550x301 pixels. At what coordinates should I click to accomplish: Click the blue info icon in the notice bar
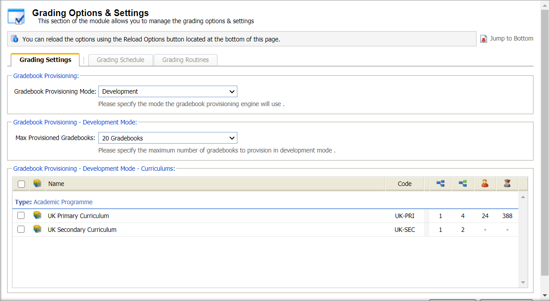15,39
